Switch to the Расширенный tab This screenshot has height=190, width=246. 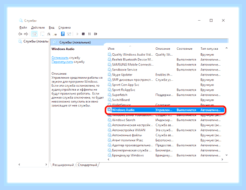tap(63, 165)
